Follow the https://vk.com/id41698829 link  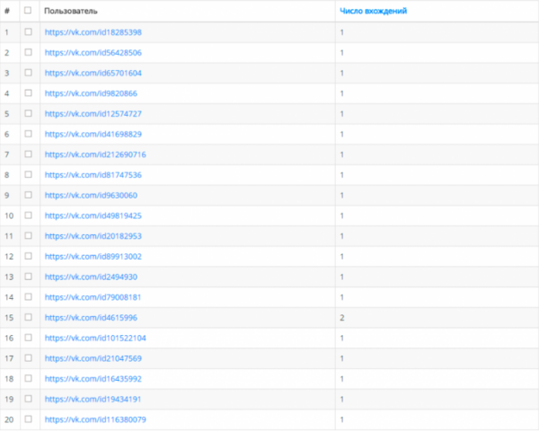click(x=93, y=134)
